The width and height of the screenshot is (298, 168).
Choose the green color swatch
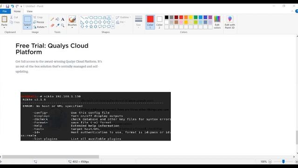pyautogui.click(x=196, y=17)
